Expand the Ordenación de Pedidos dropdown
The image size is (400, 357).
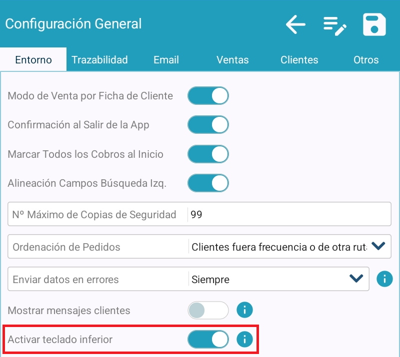tap(378, 246)
